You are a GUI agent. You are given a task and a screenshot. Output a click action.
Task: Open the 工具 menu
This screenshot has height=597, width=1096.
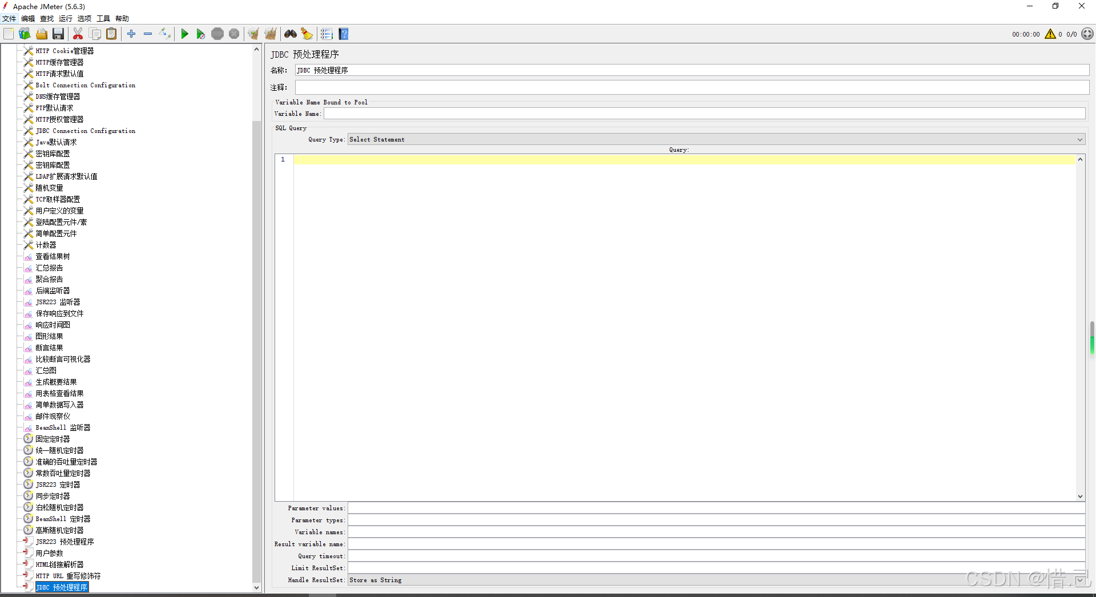[103, 19]
